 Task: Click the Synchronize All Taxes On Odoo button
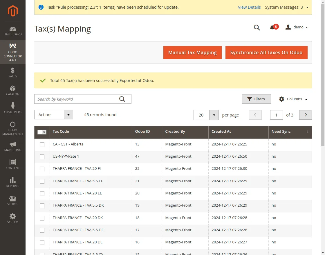point(266,52)
